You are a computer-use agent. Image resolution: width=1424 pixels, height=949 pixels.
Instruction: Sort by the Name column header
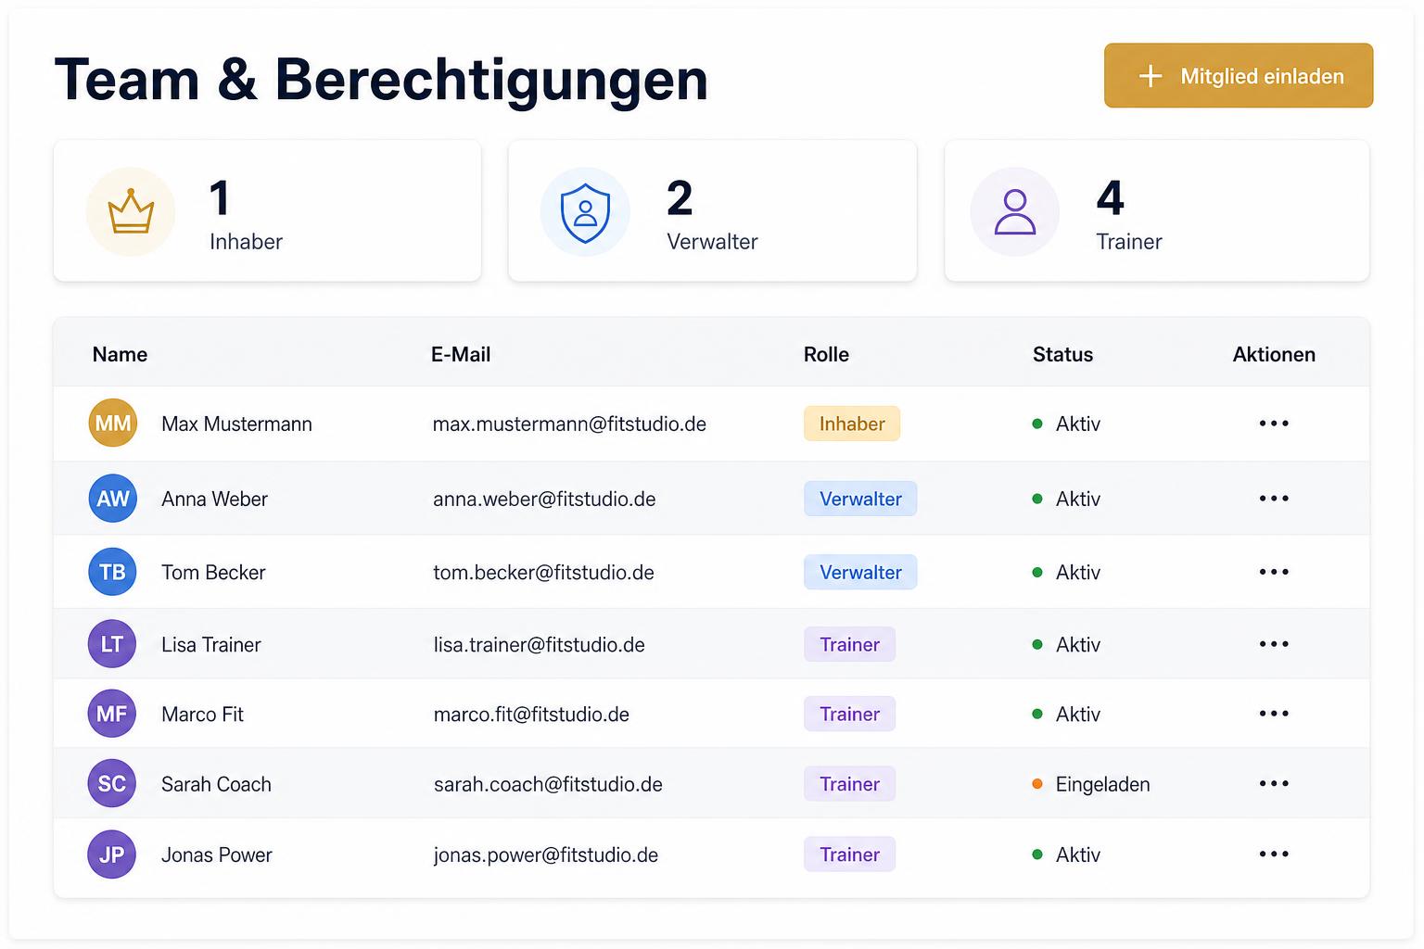[x=120, y=354]
